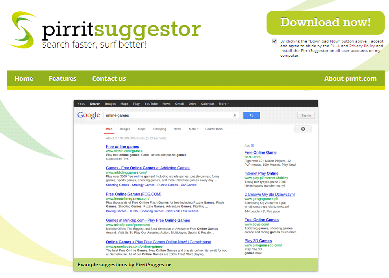Click Gmail in the black bar
Image resolution: width=389 pixels, height=278 pixels.
pyautogui.click(x=179, y=104)
